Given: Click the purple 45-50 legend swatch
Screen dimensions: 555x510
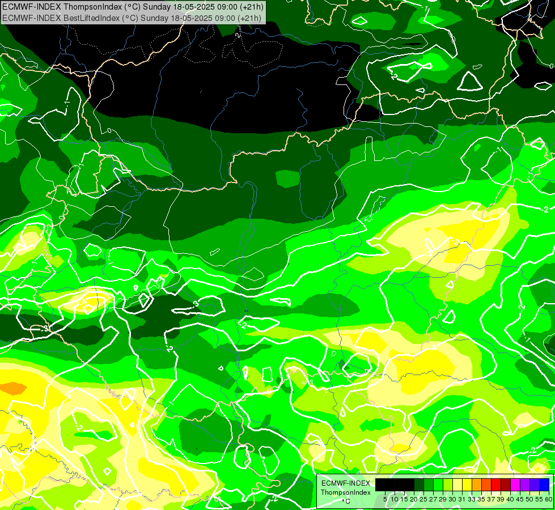Looking at the screenshot, I should pos(524,484).
